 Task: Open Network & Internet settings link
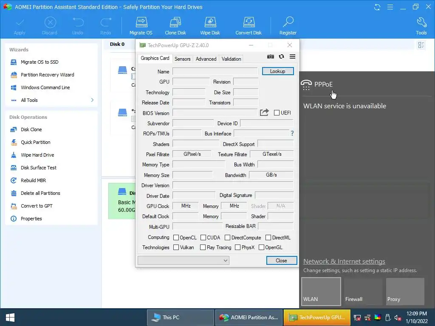[x=344, y=261]
